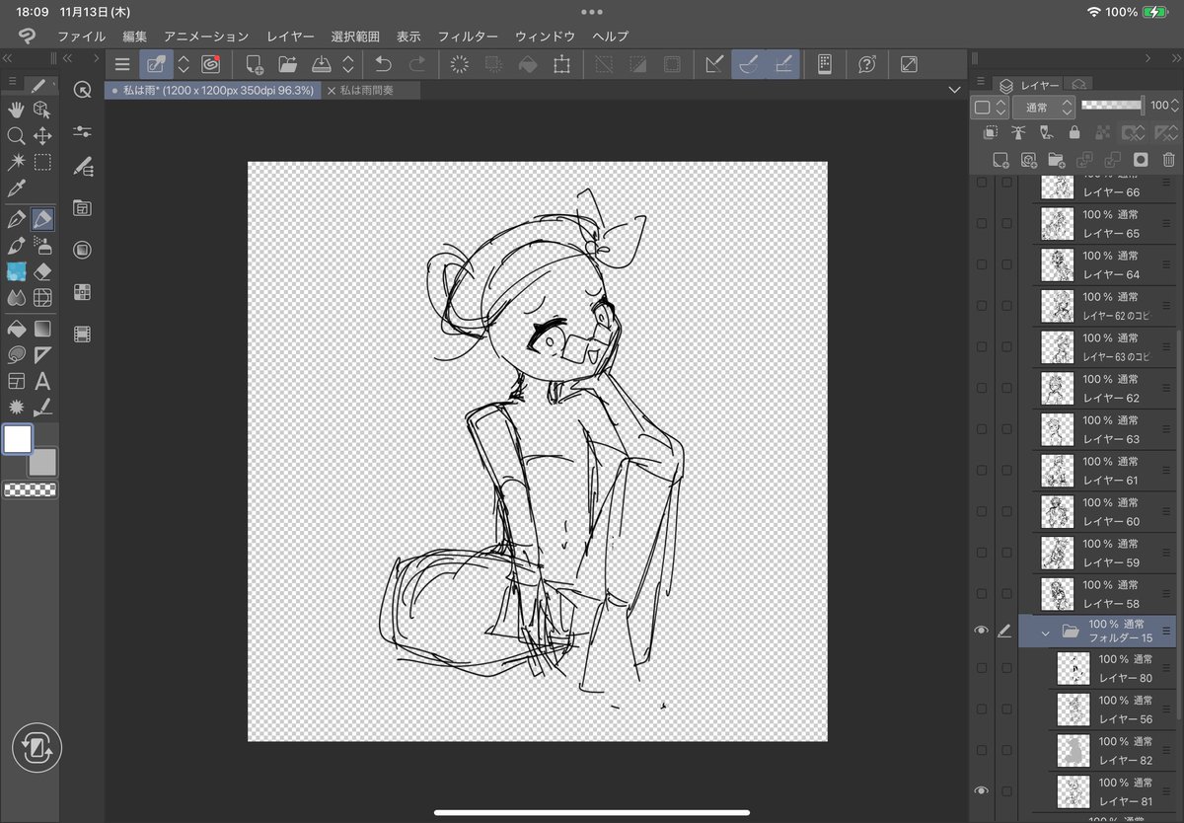This screenshot has width=1184, height=823.
Task: Select the Hand (move view) tool
Action: (16, 109)
